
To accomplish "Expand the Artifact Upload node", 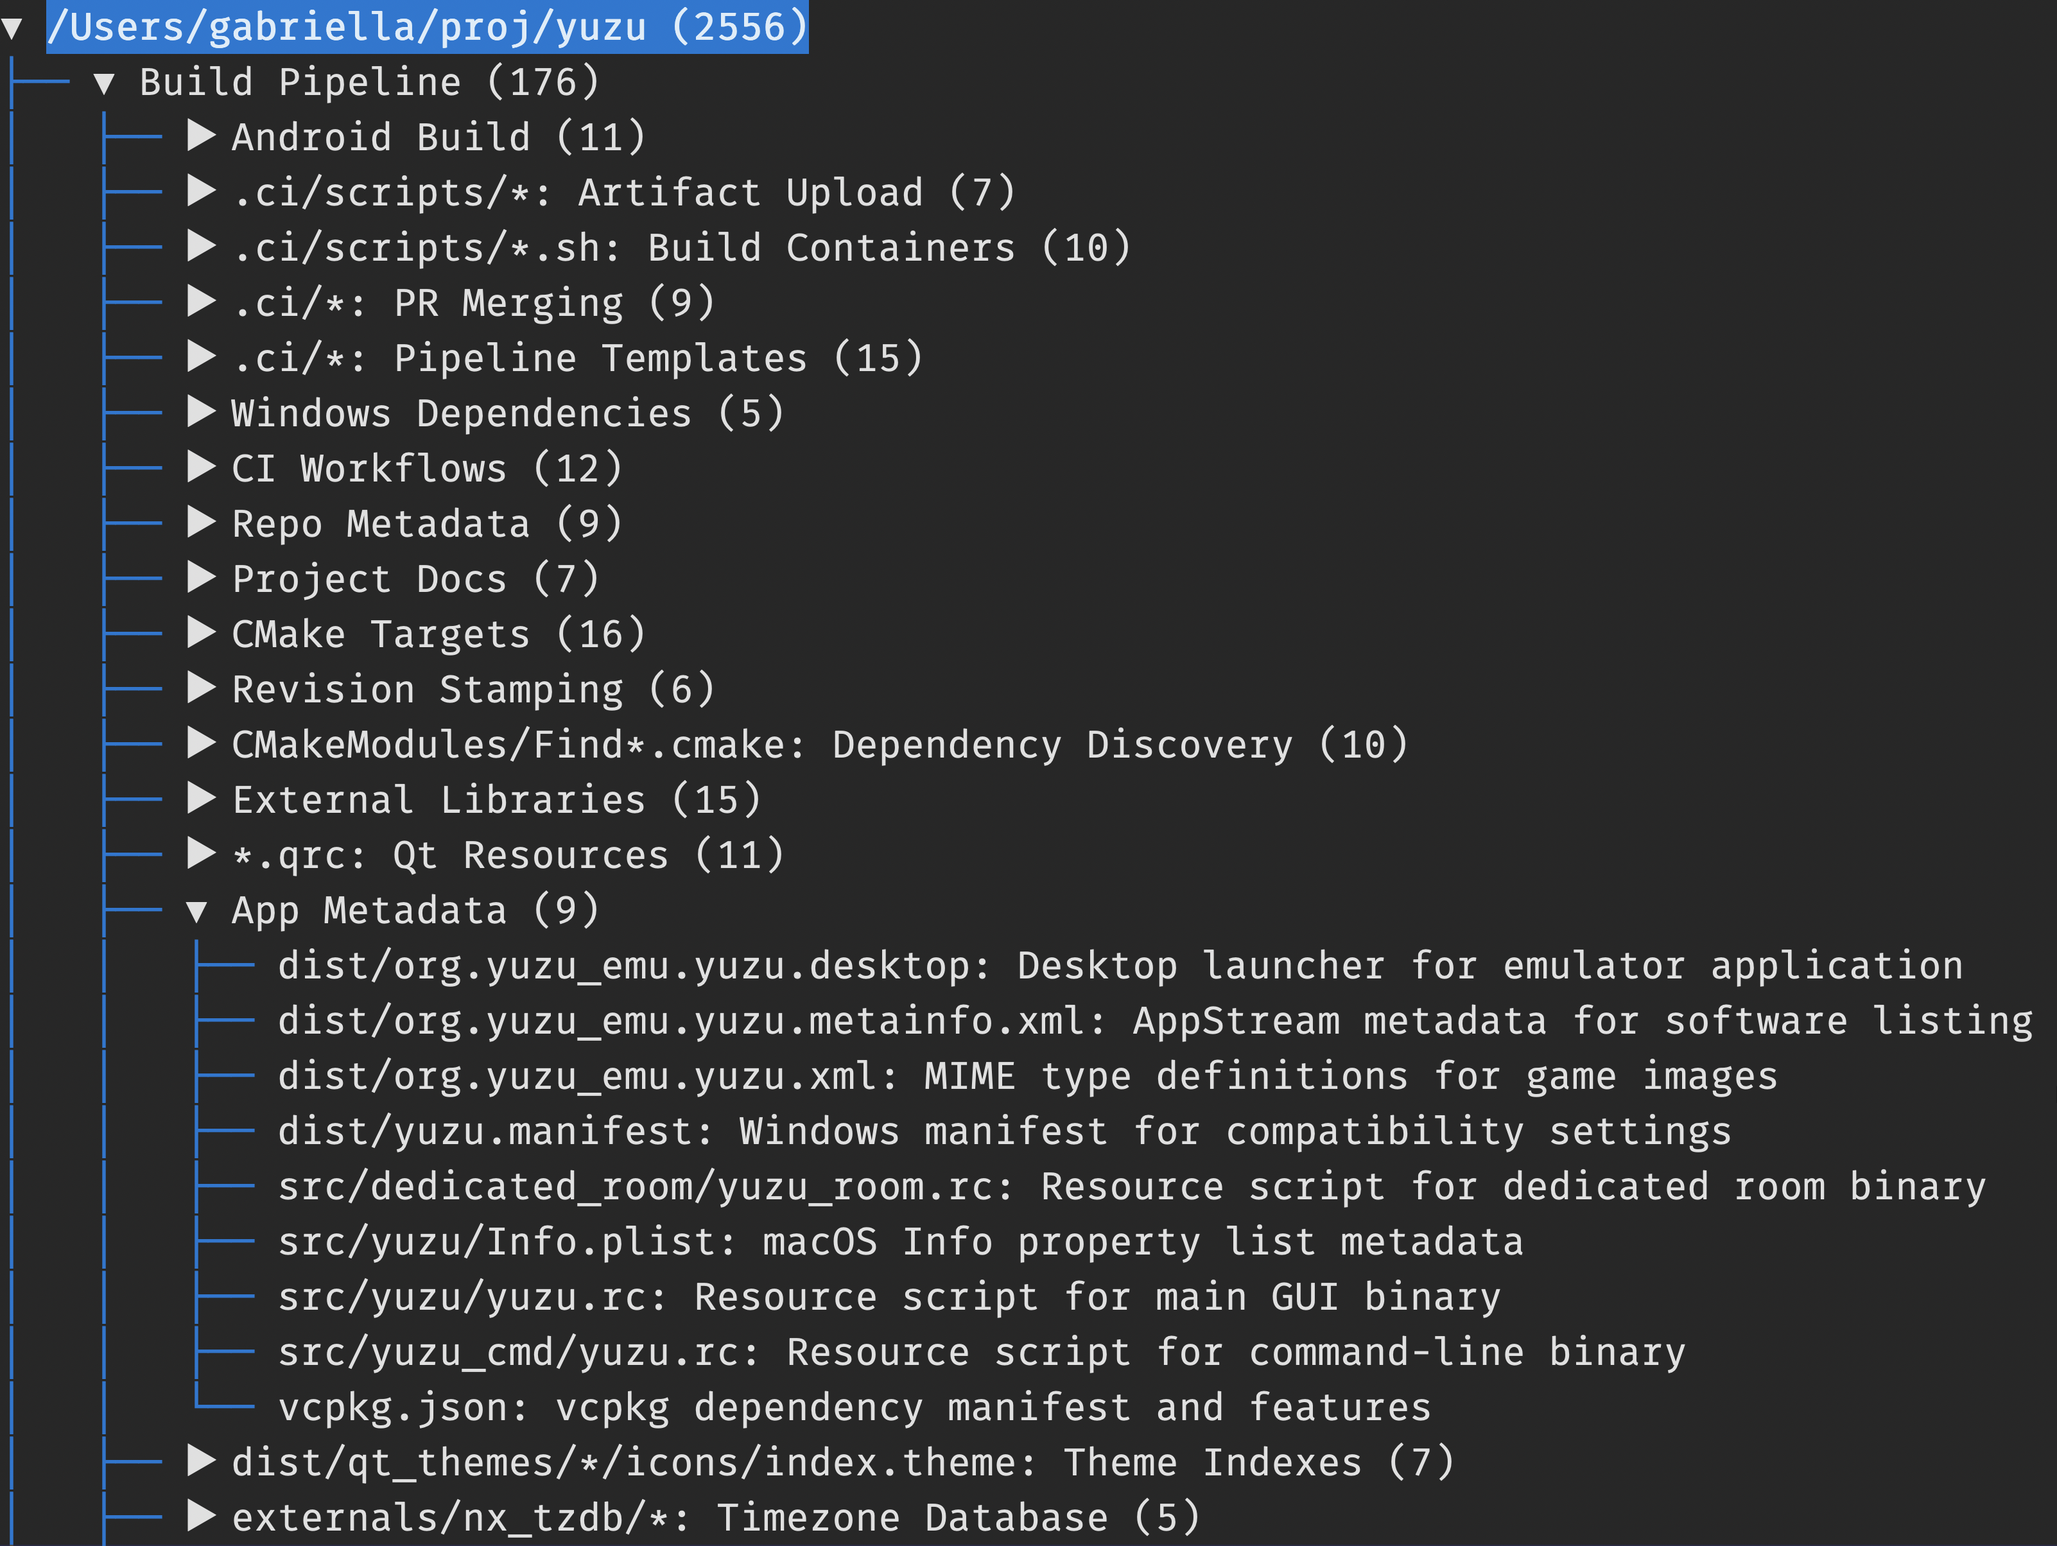I will pyautogui.click(x=201, y=191).
